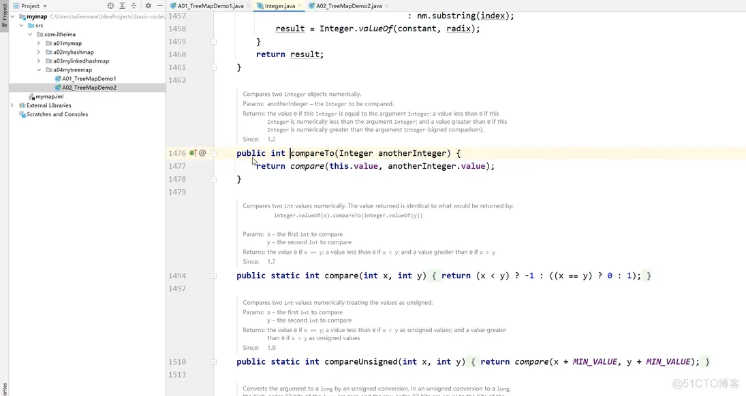Fold the compareTo method at line 1476
Image resolution: width=746 pixels, height=396 pixels.
click(214, 153)
